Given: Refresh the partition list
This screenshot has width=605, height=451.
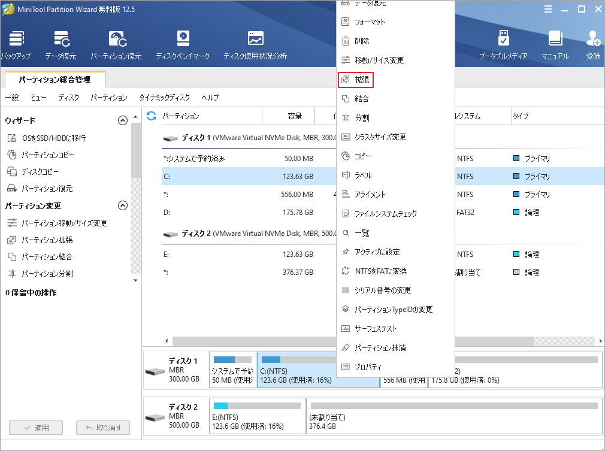Looking at the screenshot, I should 151,116.
